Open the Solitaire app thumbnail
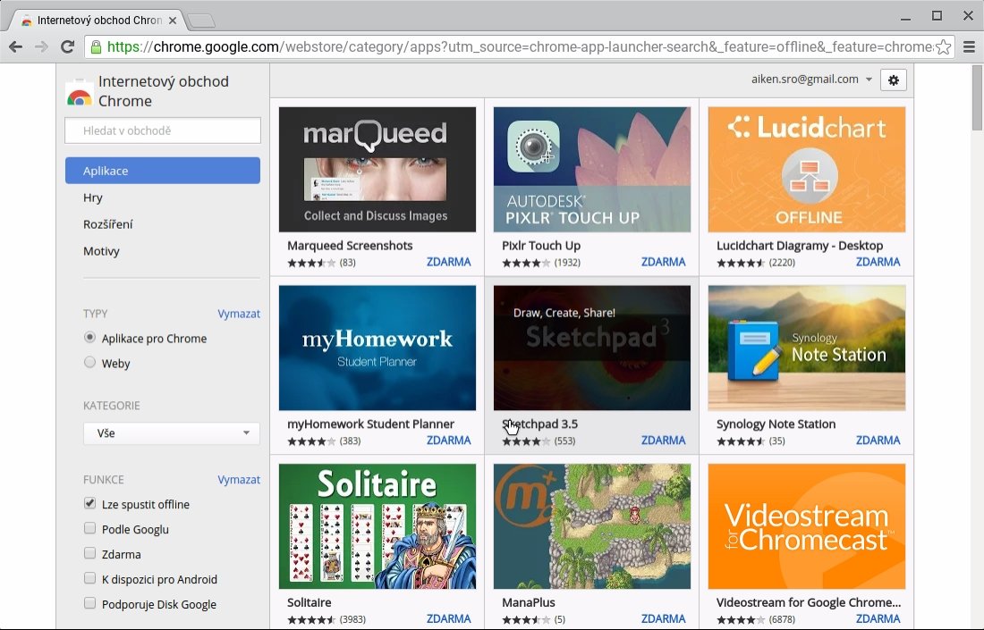Viewport: 984px width, 630px height. [x=377, y=526]
